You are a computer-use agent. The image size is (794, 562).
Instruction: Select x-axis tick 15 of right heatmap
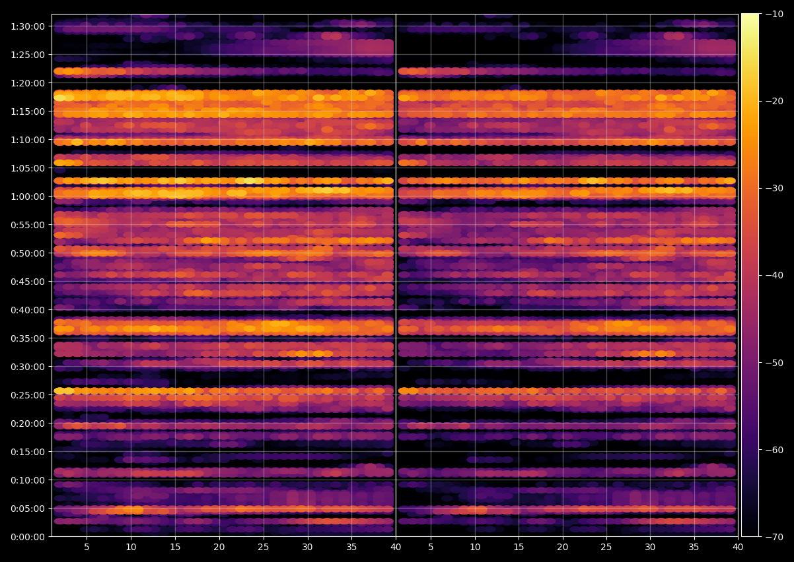(519, 547)
